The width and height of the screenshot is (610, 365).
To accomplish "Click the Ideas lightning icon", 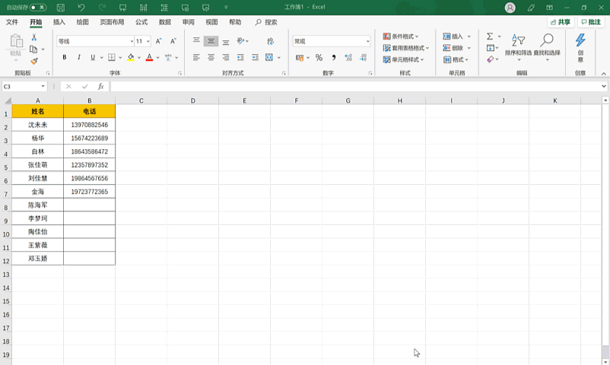I will tap(580, 46).
